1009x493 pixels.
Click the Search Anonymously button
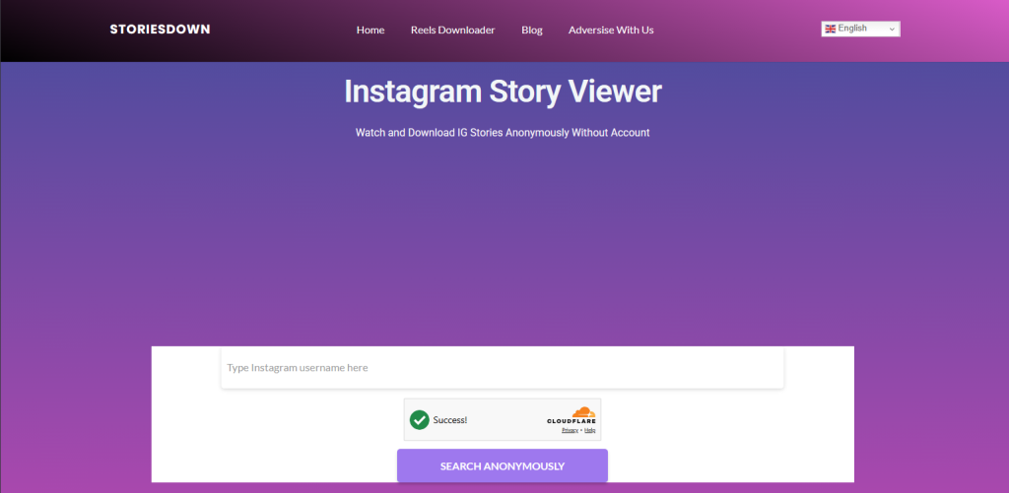(502, 466)
